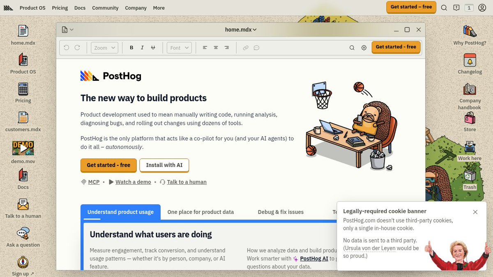Click the search magnifier in editor toolbar
This screenshot has width=493, height=277.
352,48
